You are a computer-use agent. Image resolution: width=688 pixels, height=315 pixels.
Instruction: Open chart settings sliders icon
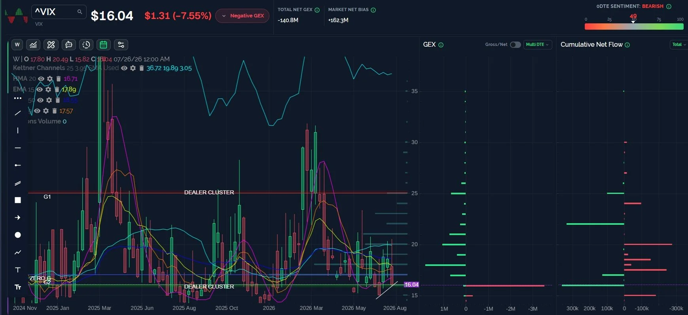click(x=121, y=45)
